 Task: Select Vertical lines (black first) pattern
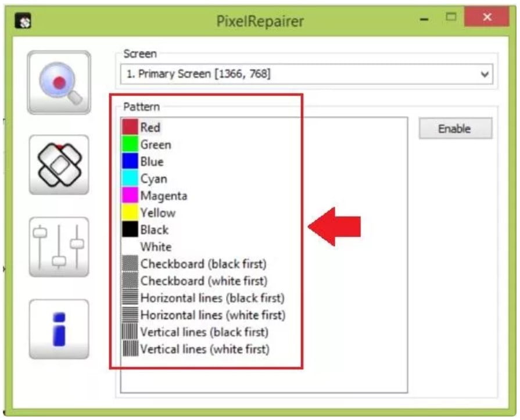pos(195,332)
